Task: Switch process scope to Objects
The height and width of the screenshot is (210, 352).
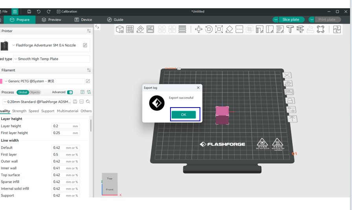Action: click(x=35, y=92)
